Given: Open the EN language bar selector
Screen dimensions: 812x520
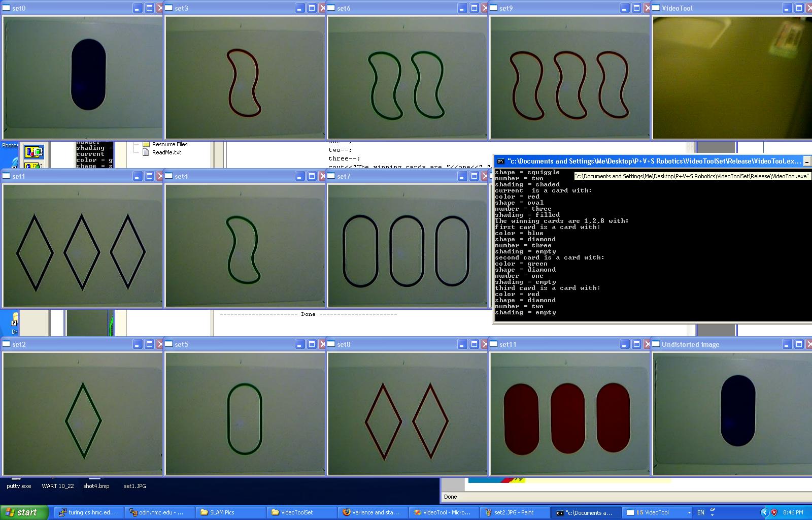Looking at the screenshot, I should pyautogui.click(x=701, y=512).
